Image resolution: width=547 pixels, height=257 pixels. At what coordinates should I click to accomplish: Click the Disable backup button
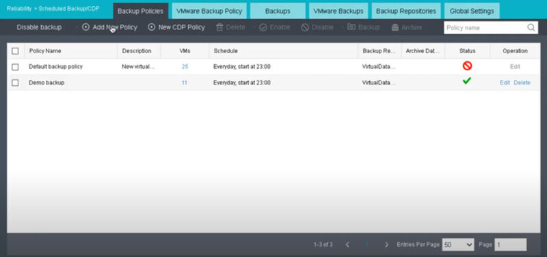(39, 27)
